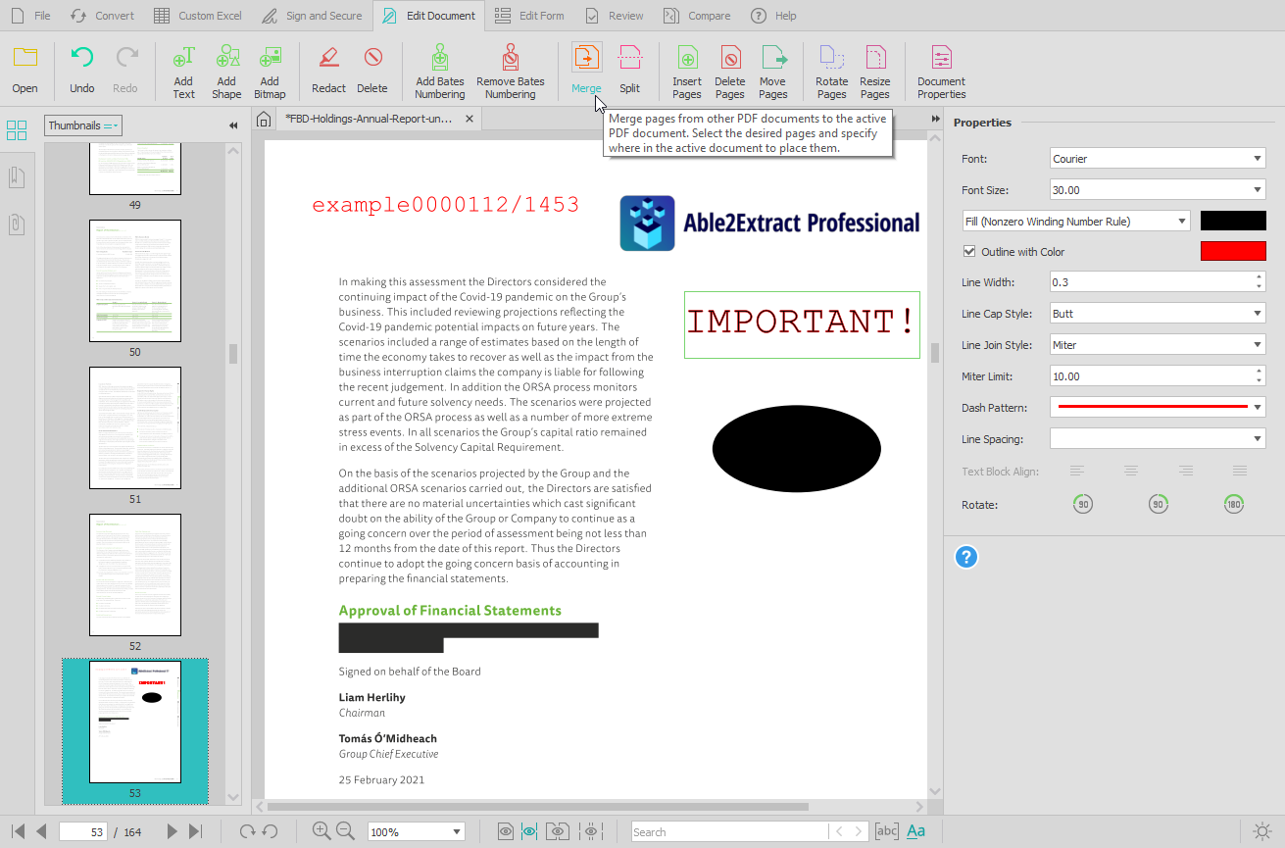Change the red outline color swatch
This screenshot has height=848, width=1285.
tap(1233, 251)
